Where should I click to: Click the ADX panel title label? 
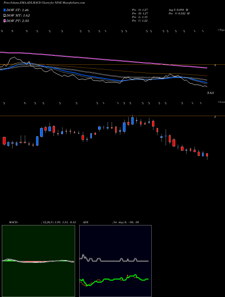(x=85, y=222)
